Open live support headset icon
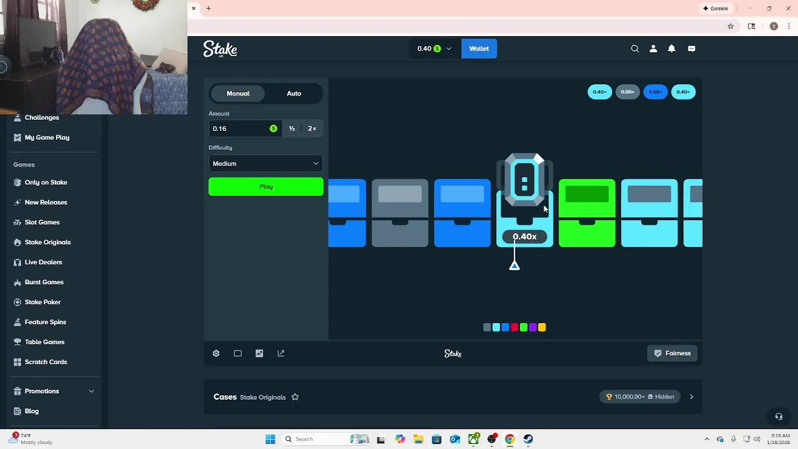Viewport: 798px width, 449px height. click(779, 417)
